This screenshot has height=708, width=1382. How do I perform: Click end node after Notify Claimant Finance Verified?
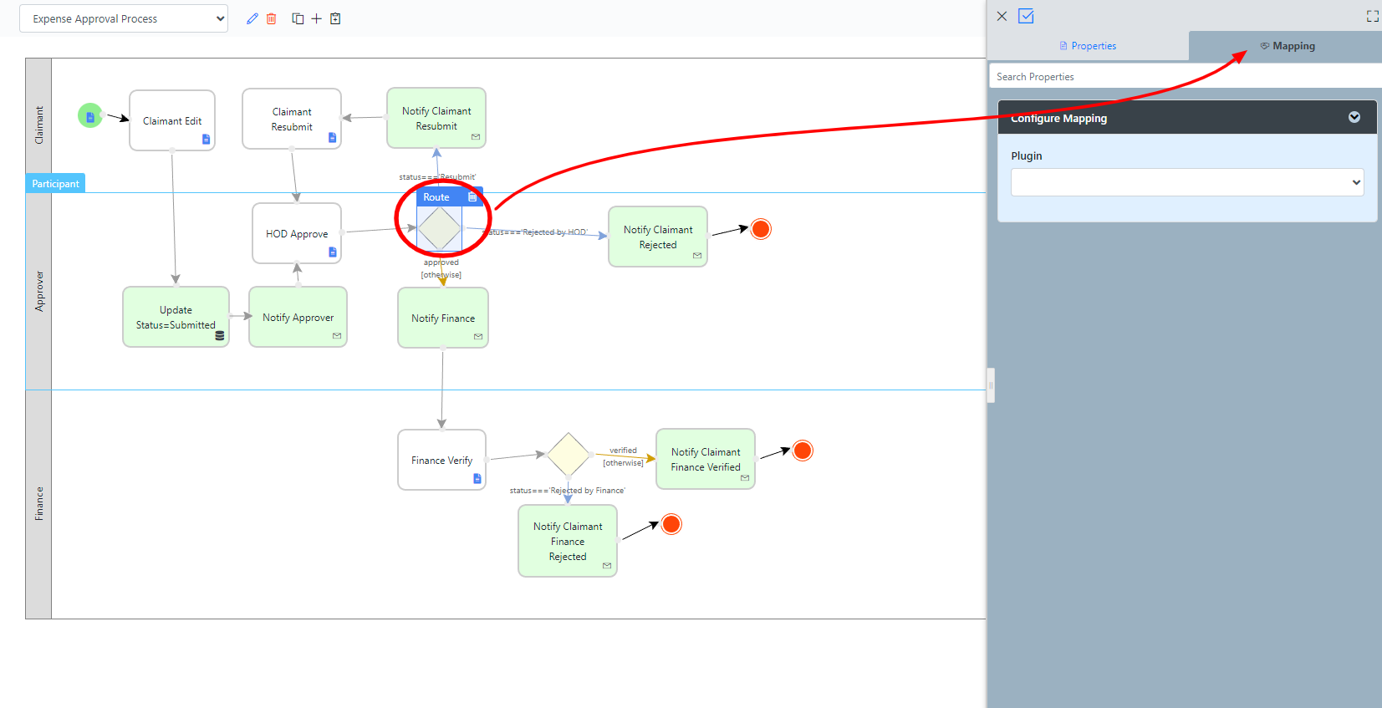tap(803, 451)
